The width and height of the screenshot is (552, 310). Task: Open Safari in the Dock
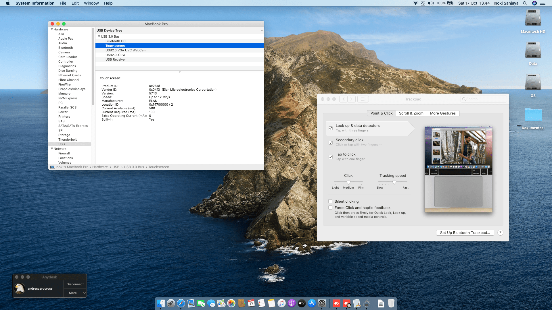coord(181,303)
